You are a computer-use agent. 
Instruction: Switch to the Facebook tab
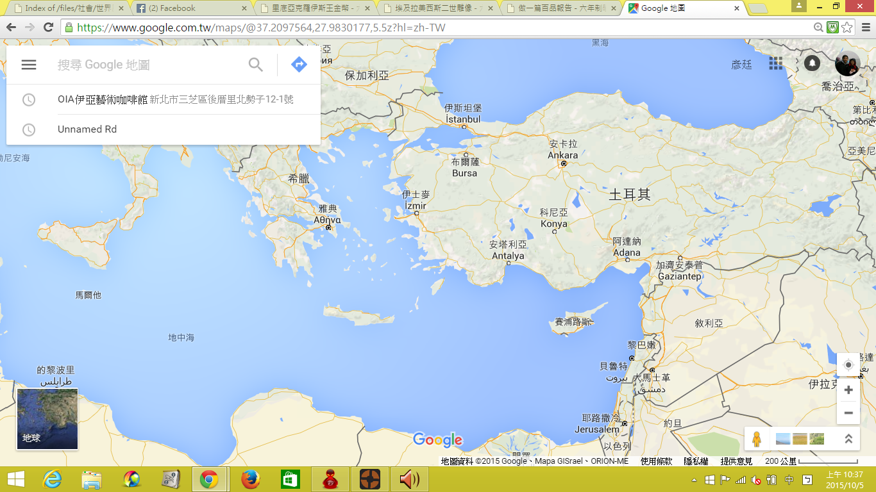point(190,8)
